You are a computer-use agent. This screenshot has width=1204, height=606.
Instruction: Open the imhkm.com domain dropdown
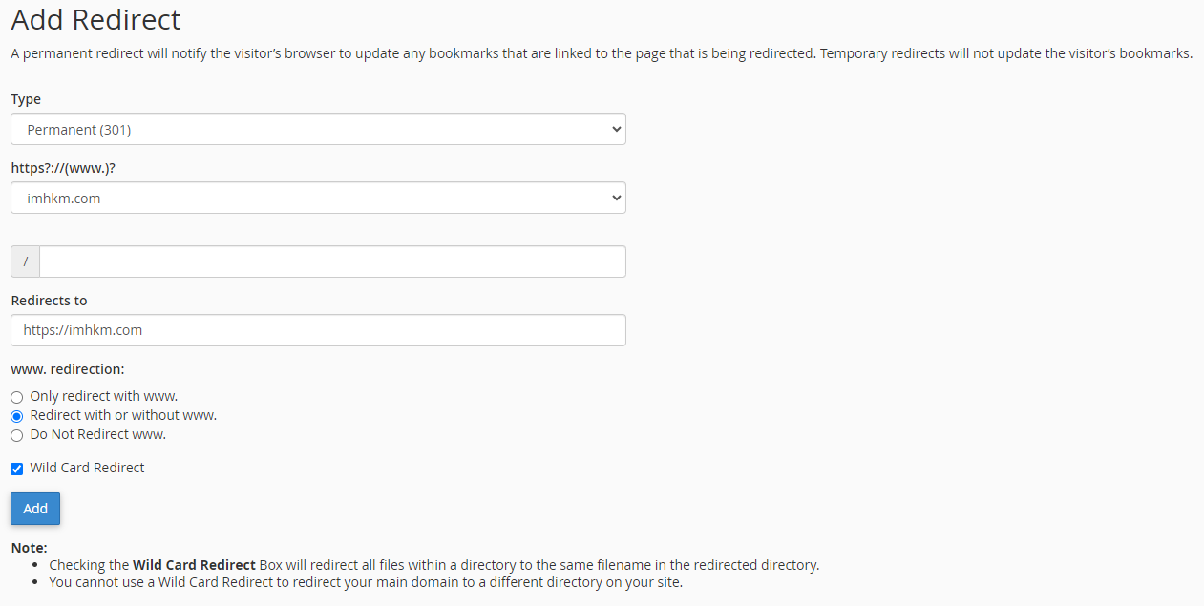click(x=318, y=199)
